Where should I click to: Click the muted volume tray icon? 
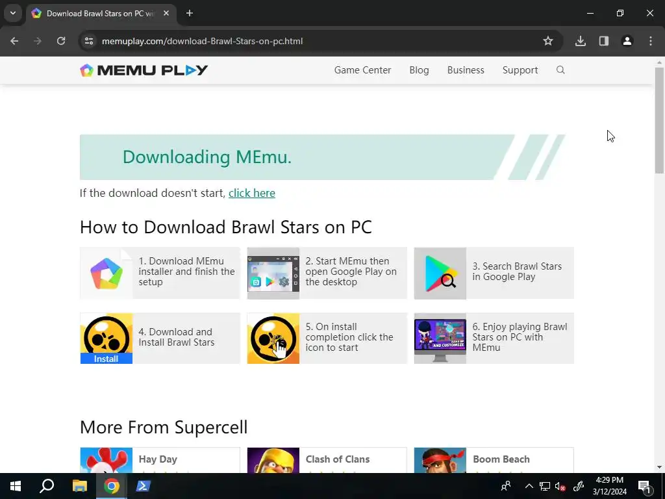[x=560, y=486]
